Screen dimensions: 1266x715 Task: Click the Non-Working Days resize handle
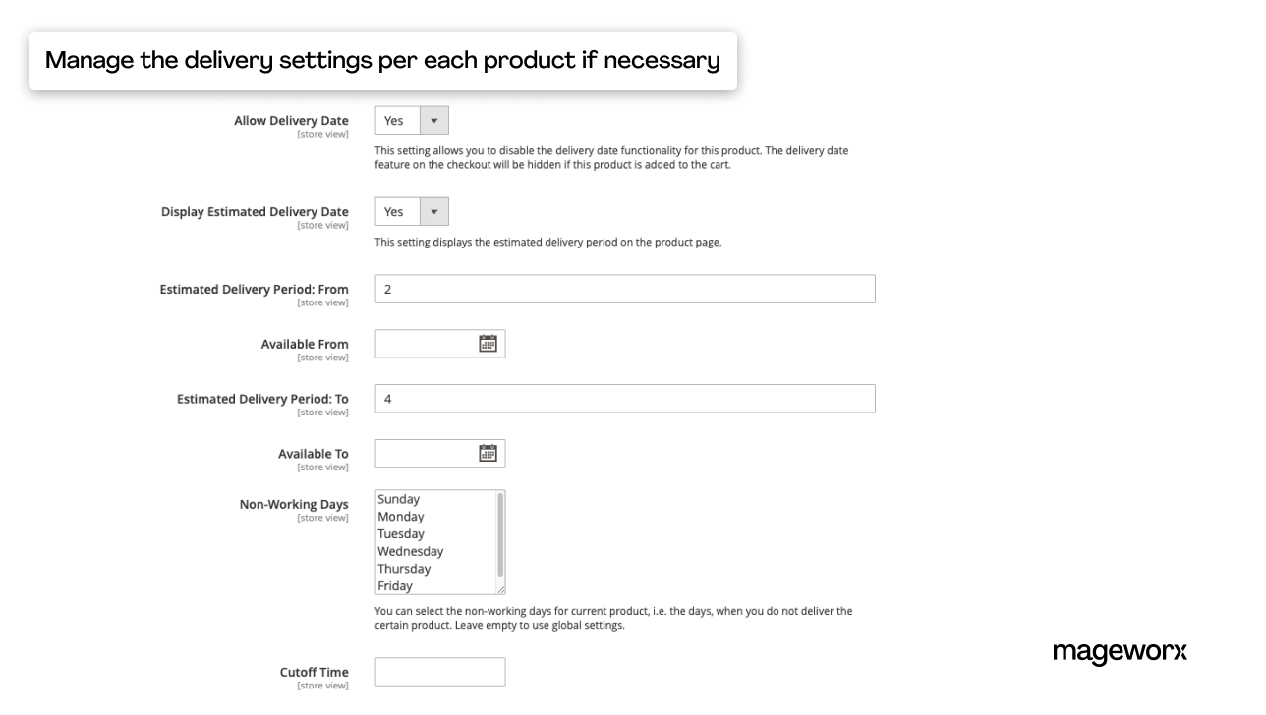tap(500, 589)
